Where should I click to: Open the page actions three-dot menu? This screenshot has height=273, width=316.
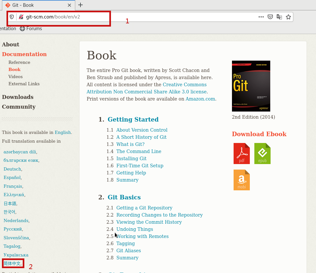261,17
